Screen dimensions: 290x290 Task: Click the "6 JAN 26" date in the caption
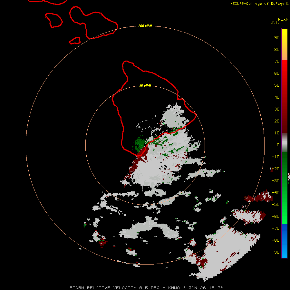tap(194, 288)
